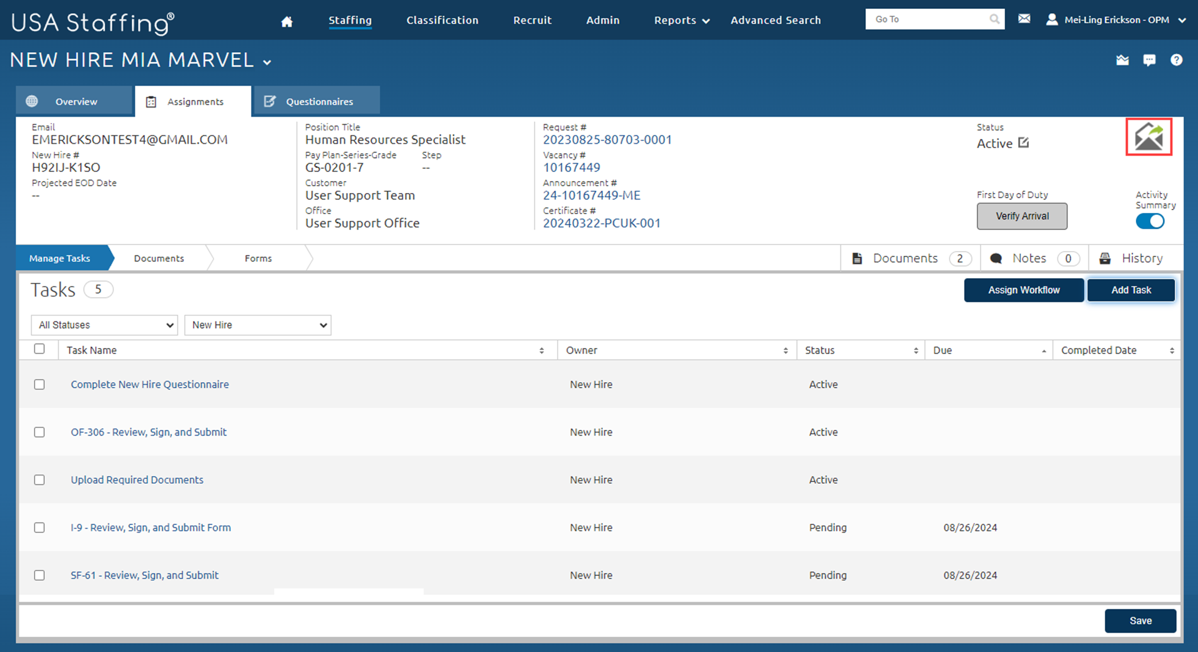Viewport: 1198px width, 652px height.
Task: Open SF-61 - Review, Sign, and Submit task
Action: point(144,575)
